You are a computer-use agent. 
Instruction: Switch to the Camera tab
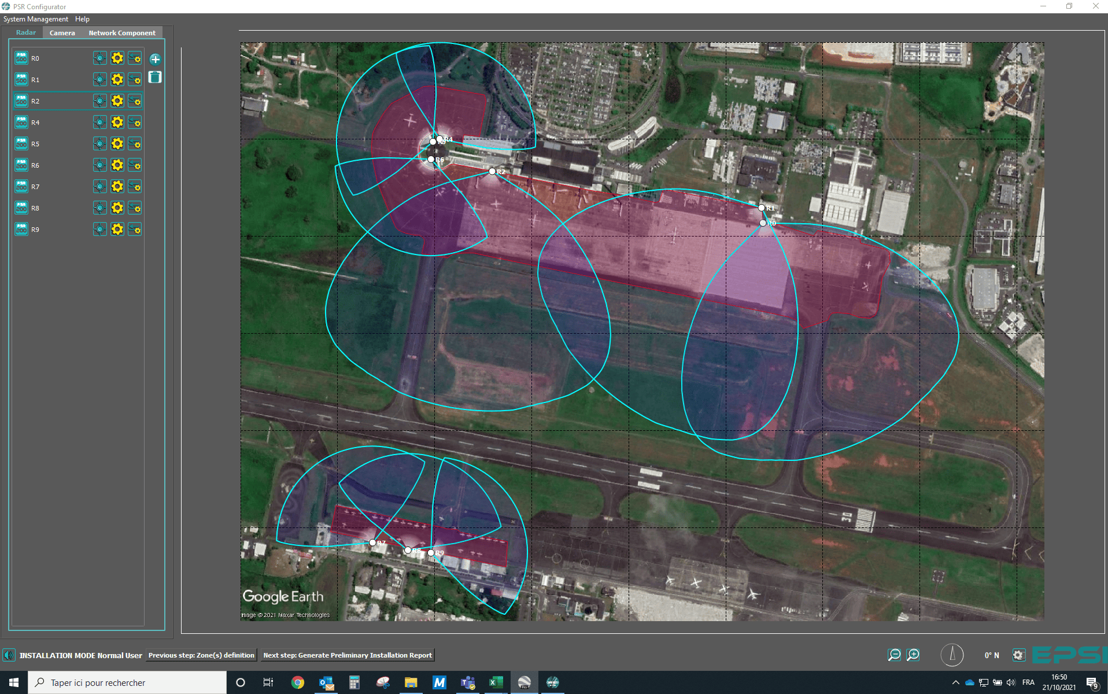coord(62,33)
